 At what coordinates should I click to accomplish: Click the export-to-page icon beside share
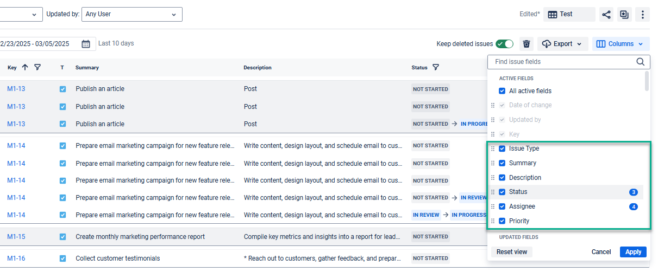624,15
